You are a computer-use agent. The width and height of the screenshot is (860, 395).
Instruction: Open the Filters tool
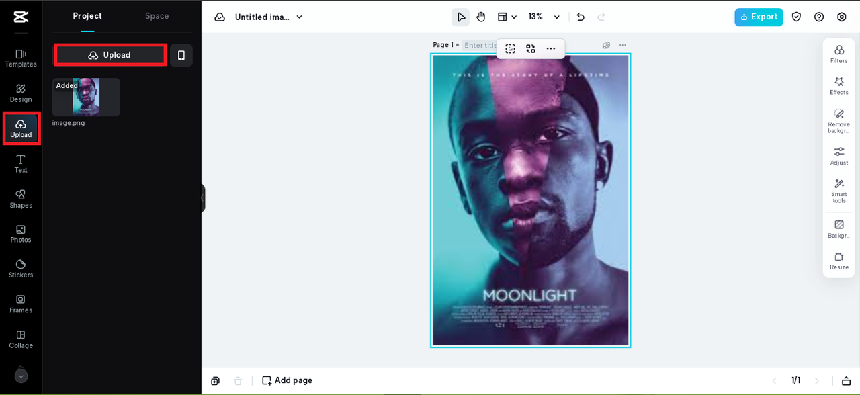(x=839, y=54)
